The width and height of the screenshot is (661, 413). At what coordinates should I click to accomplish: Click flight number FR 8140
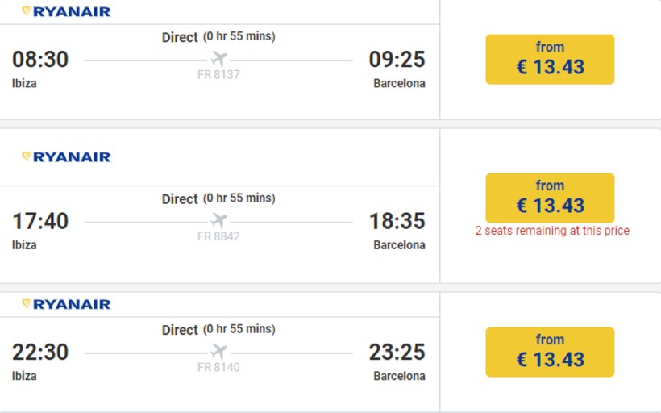[x=218, y=367]
